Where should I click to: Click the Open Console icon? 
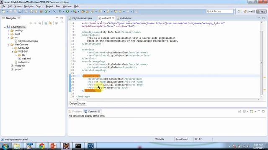coord(251,111)
